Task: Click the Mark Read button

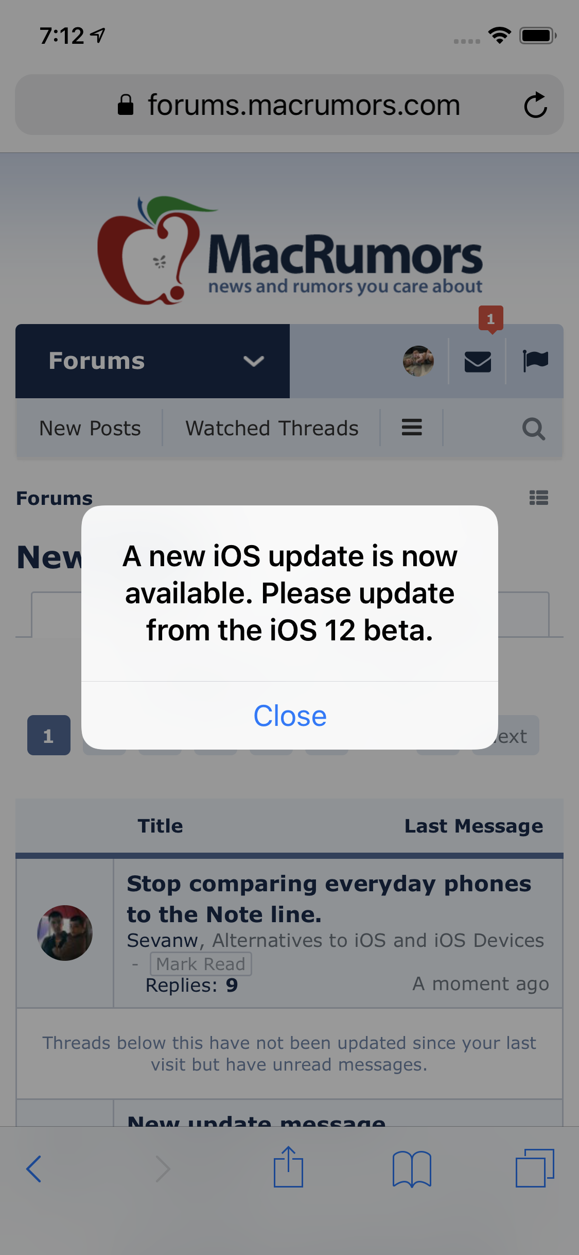Action: coord(201,964)
